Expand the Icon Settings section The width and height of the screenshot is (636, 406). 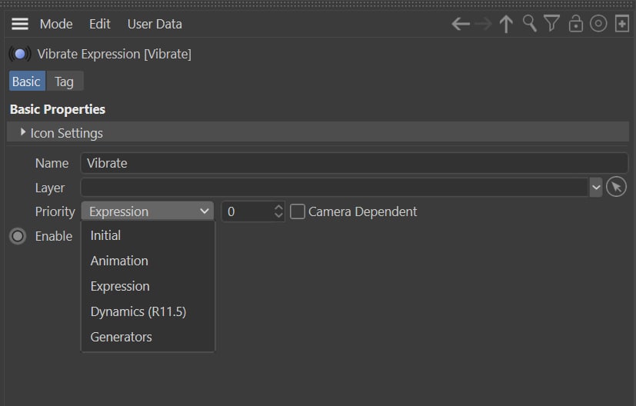[23, 132]
